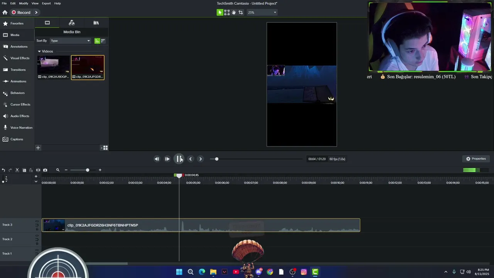Open the Captions panel
494x278 pixels.
17,139
